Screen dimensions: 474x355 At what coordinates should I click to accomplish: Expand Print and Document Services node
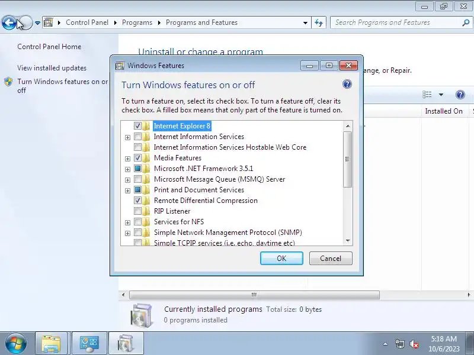[127, 191]
